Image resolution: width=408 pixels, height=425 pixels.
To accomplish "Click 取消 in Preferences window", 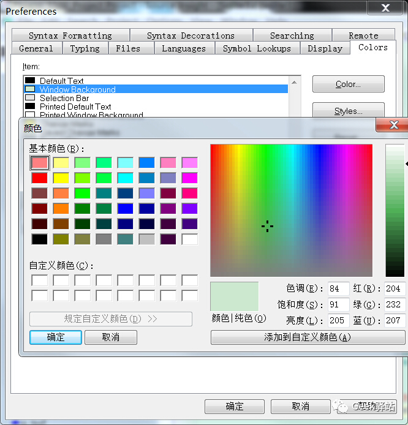I will point(300,406).
